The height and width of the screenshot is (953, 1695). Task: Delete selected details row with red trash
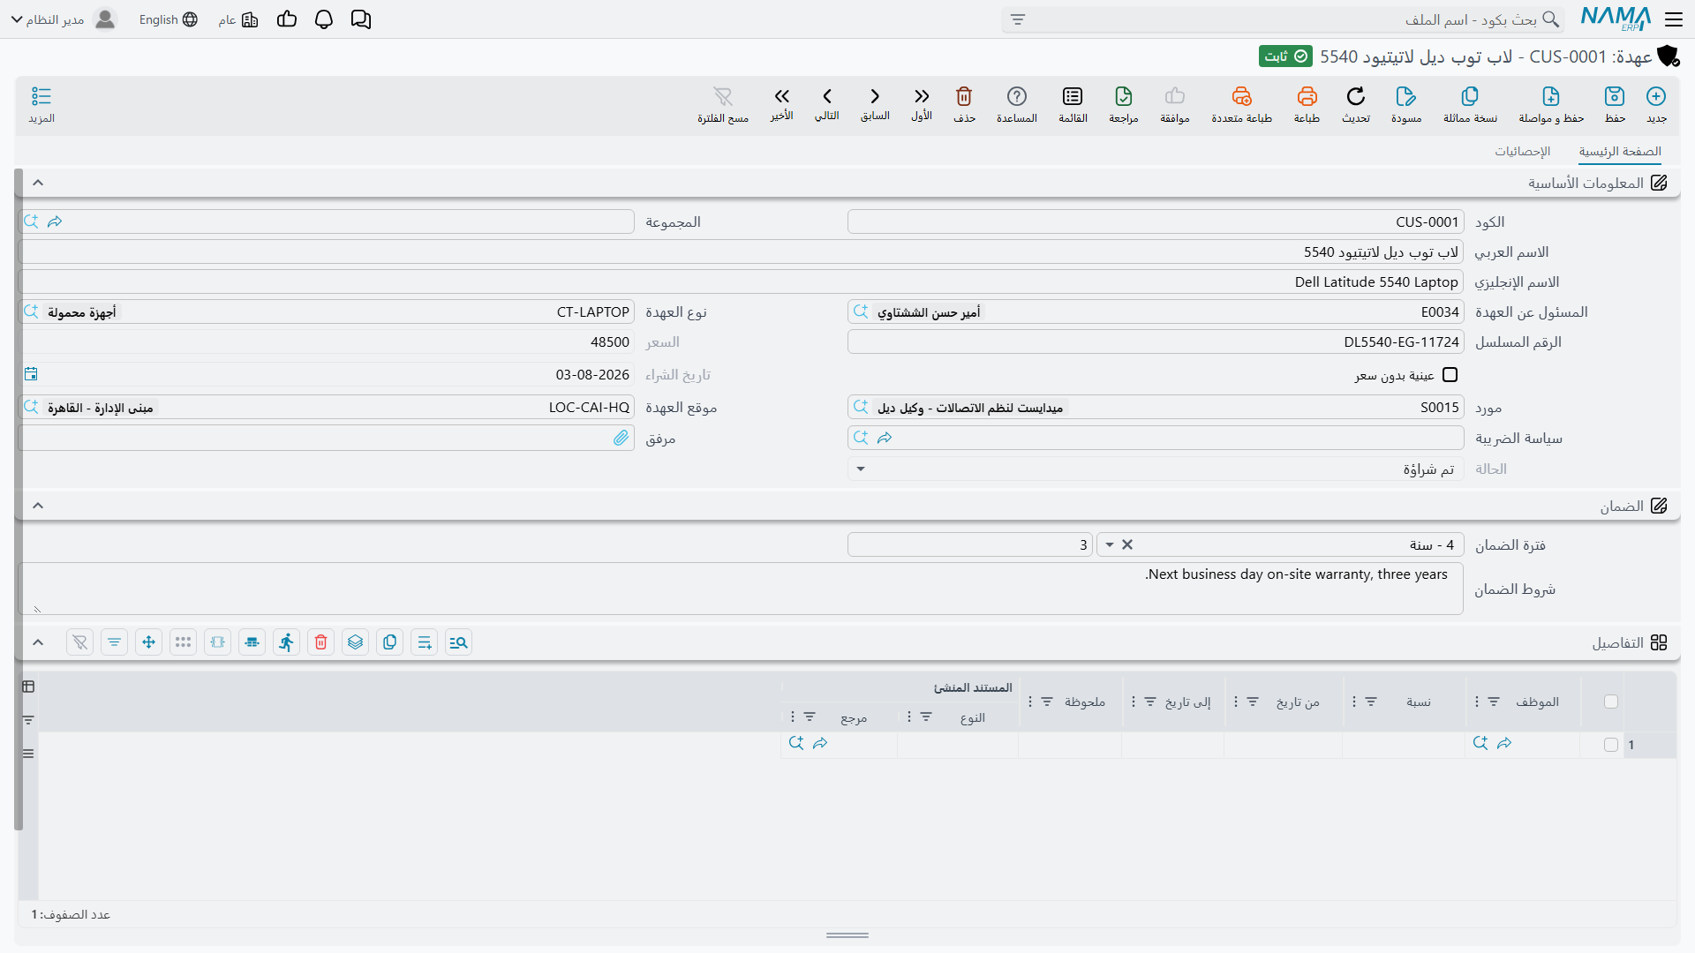321,642
